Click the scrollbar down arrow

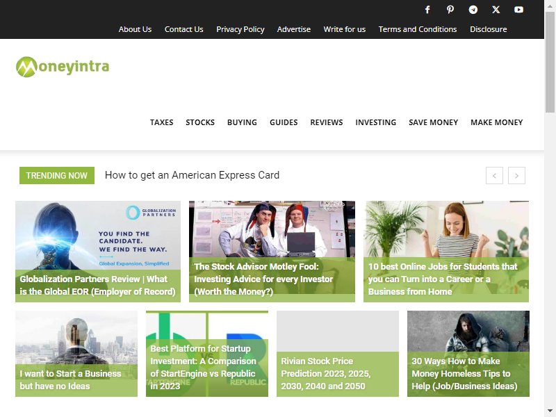click(550, 411)
